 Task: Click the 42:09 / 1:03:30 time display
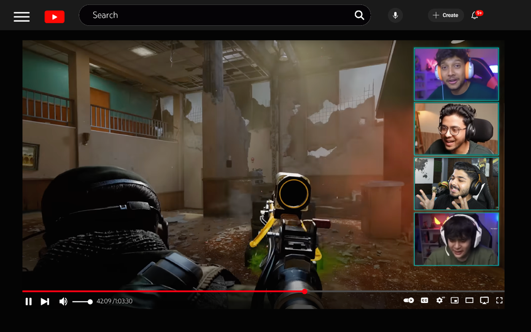(x=114, y=301)
